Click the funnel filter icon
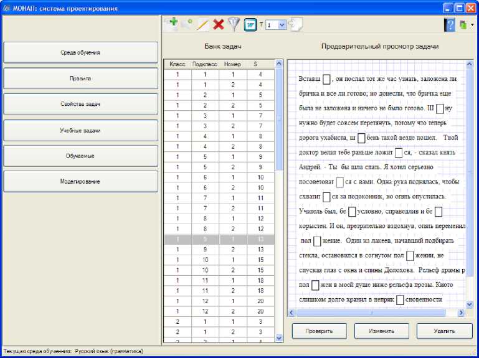Image resolution: width=479 pixels, height=358 pixels. [x=234, y=24]
